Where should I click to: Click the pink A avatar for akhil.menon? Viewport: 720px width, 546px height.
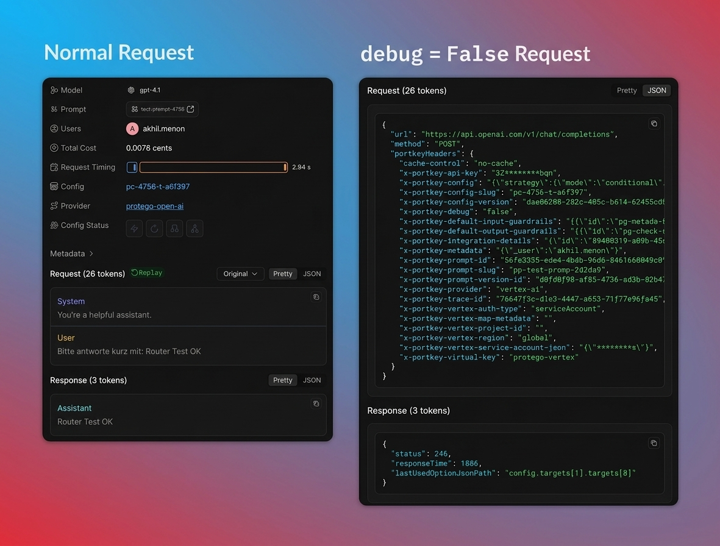click(132, 129)
